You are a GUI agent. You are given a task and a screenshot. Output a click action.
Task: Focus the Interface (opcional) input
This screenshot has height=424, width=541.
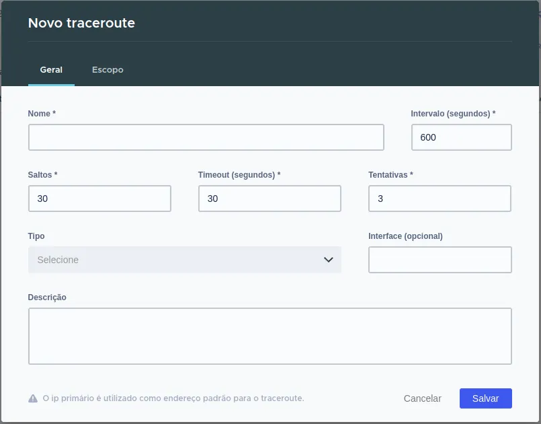click(x=440, y=260)
